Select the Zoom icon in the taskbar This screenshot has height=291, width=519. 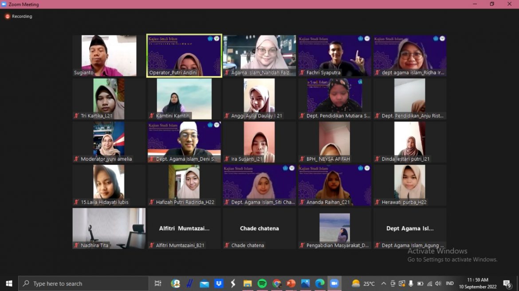tap(334, 283)
